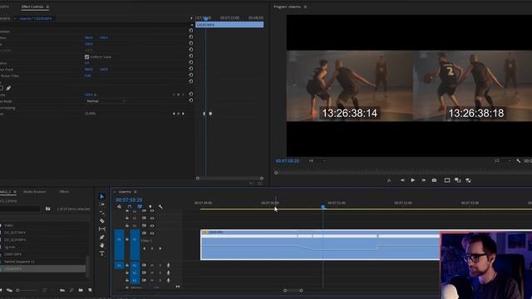
Task: Open the slowmo timeline tab menu
Action: pyautogui.click(x=135, y=192)
